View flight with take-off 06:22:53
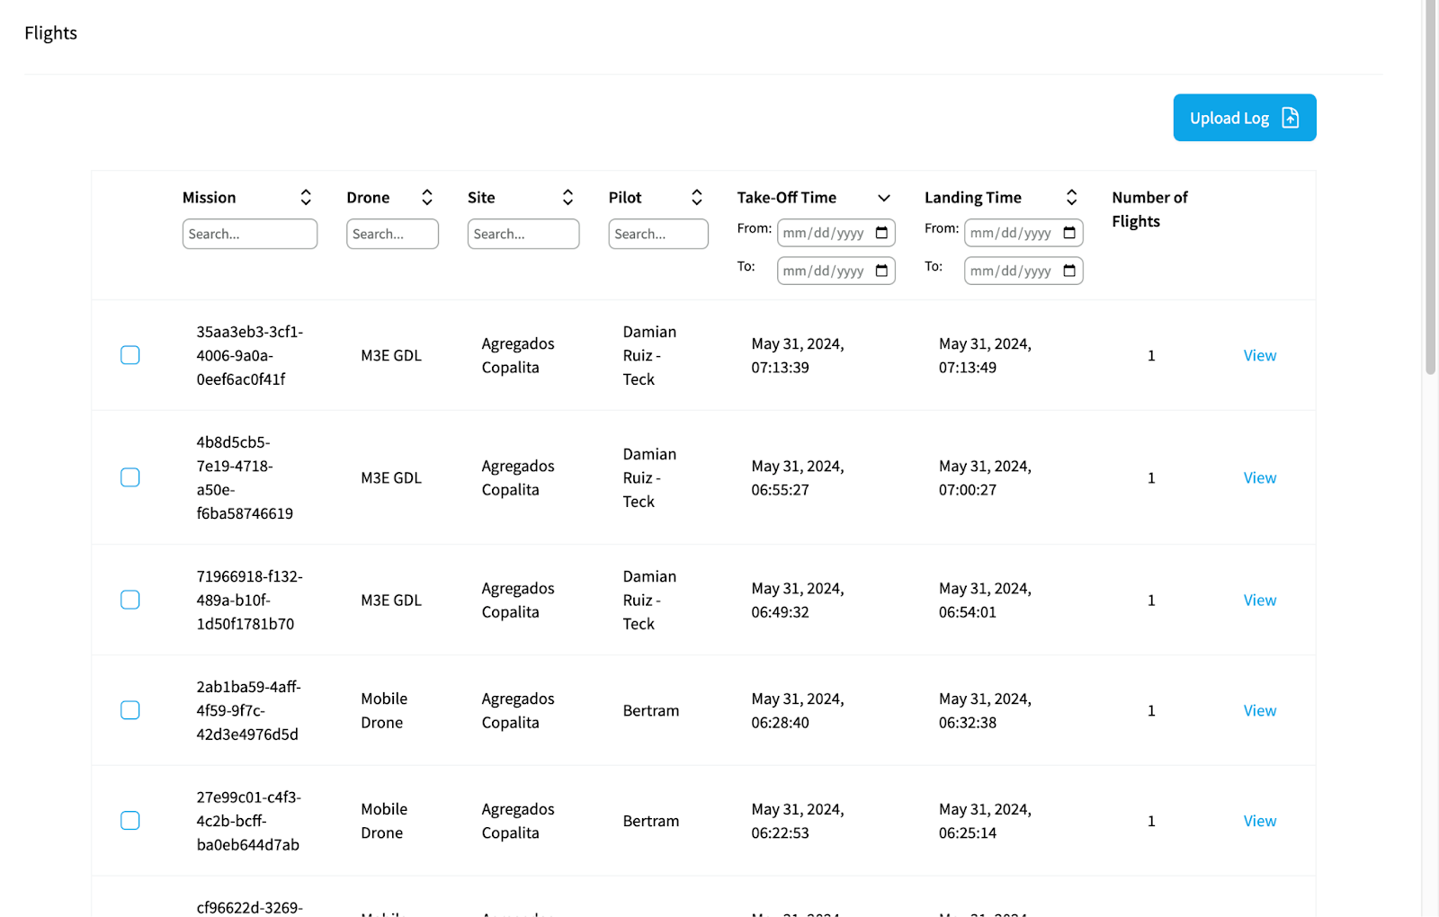This screenshot has height=917, width=1439. [x=1260, y=821]
